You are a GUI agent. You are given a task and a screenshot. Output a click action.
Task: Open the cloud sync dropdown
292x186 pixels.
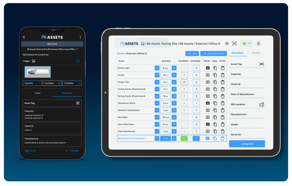246,43
